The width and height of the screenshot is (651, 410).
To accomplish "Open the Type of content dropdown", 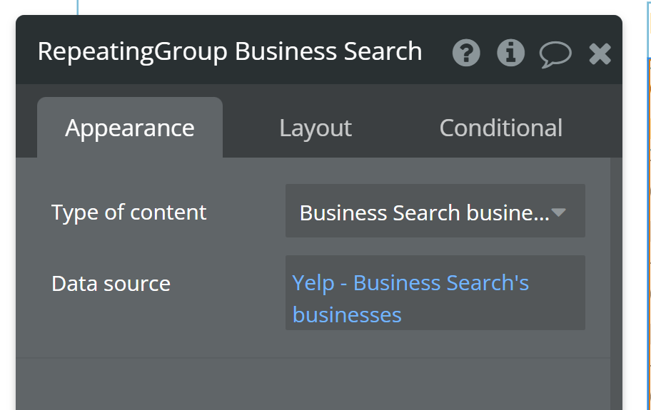I will point(425,212).
